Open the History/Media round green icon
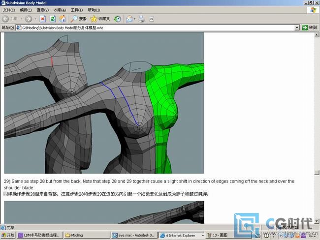Screen dimensions: 320x240 [117, 19]
